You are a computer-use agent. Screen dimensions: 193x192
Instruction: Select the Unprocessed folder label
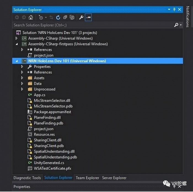pyautogui.click(x=45, y=89)
